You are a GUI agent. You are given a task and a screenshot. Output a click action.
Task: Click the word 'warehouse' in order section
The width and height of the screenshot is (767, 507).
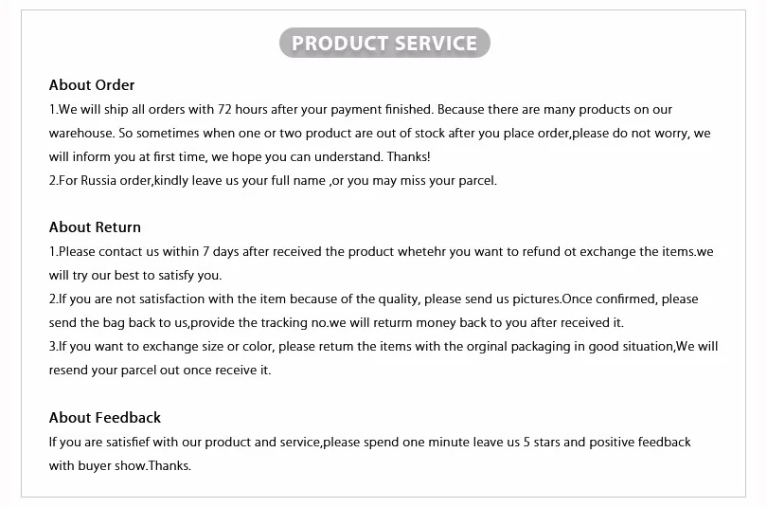point(80,133)
